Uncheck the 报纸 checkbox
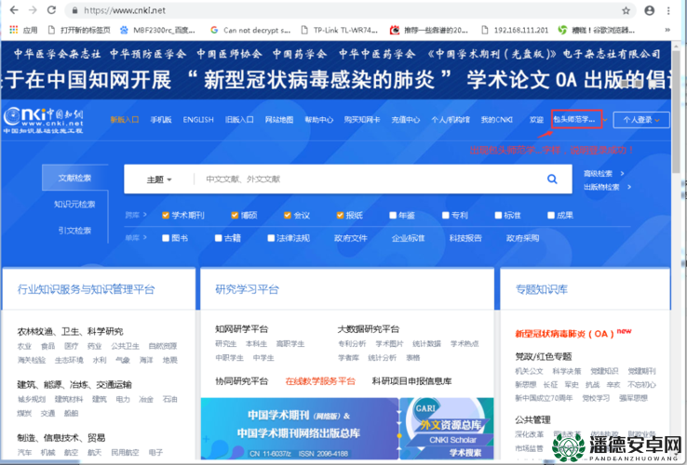Image resolution: width=687 pixels, height=465 pixels. click(340, 215)
